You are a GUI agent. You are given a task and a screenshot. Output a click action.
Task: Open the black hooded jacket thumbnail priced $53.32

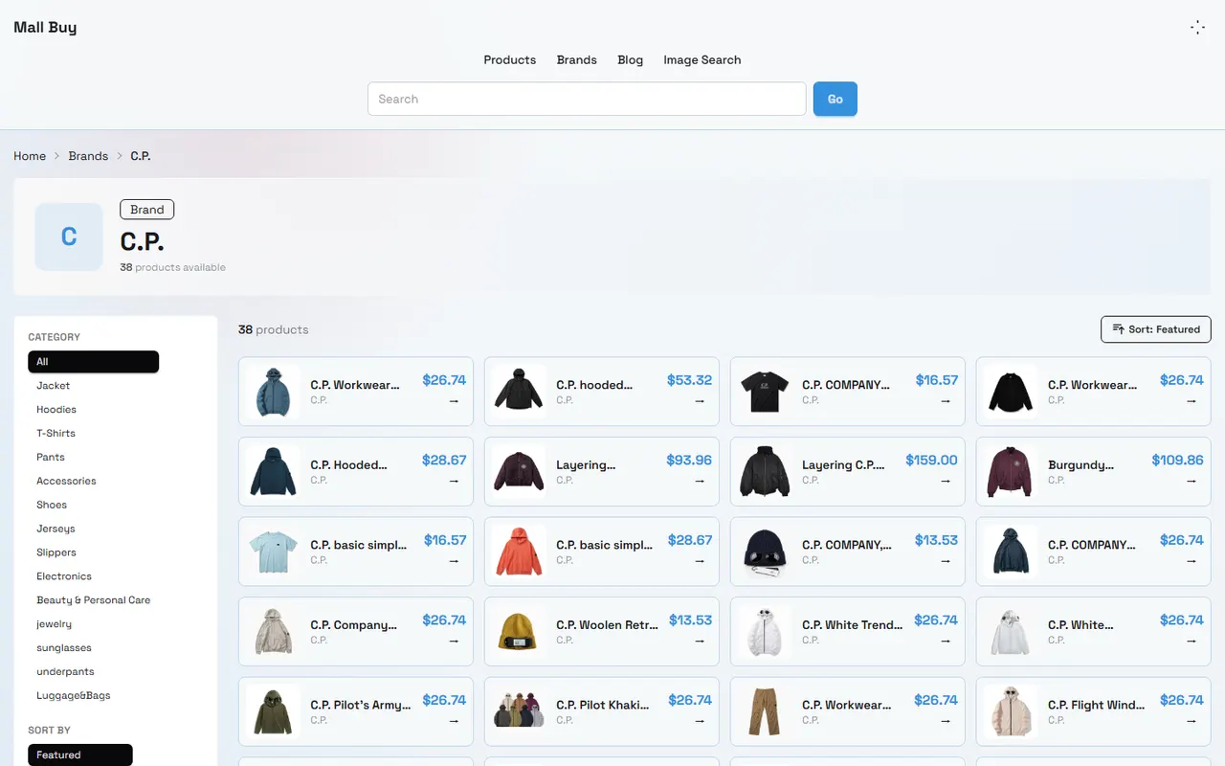(x=519, y=391)
